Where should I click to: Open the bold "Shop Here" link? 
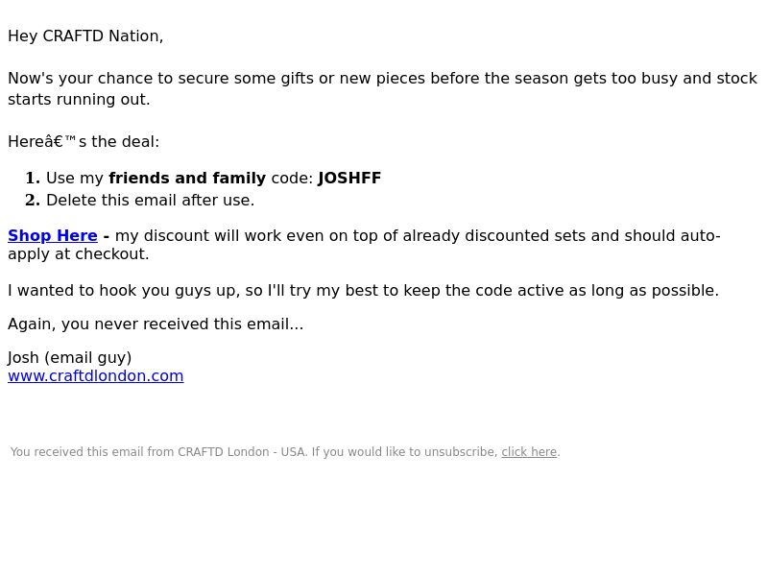pos(53,235)
